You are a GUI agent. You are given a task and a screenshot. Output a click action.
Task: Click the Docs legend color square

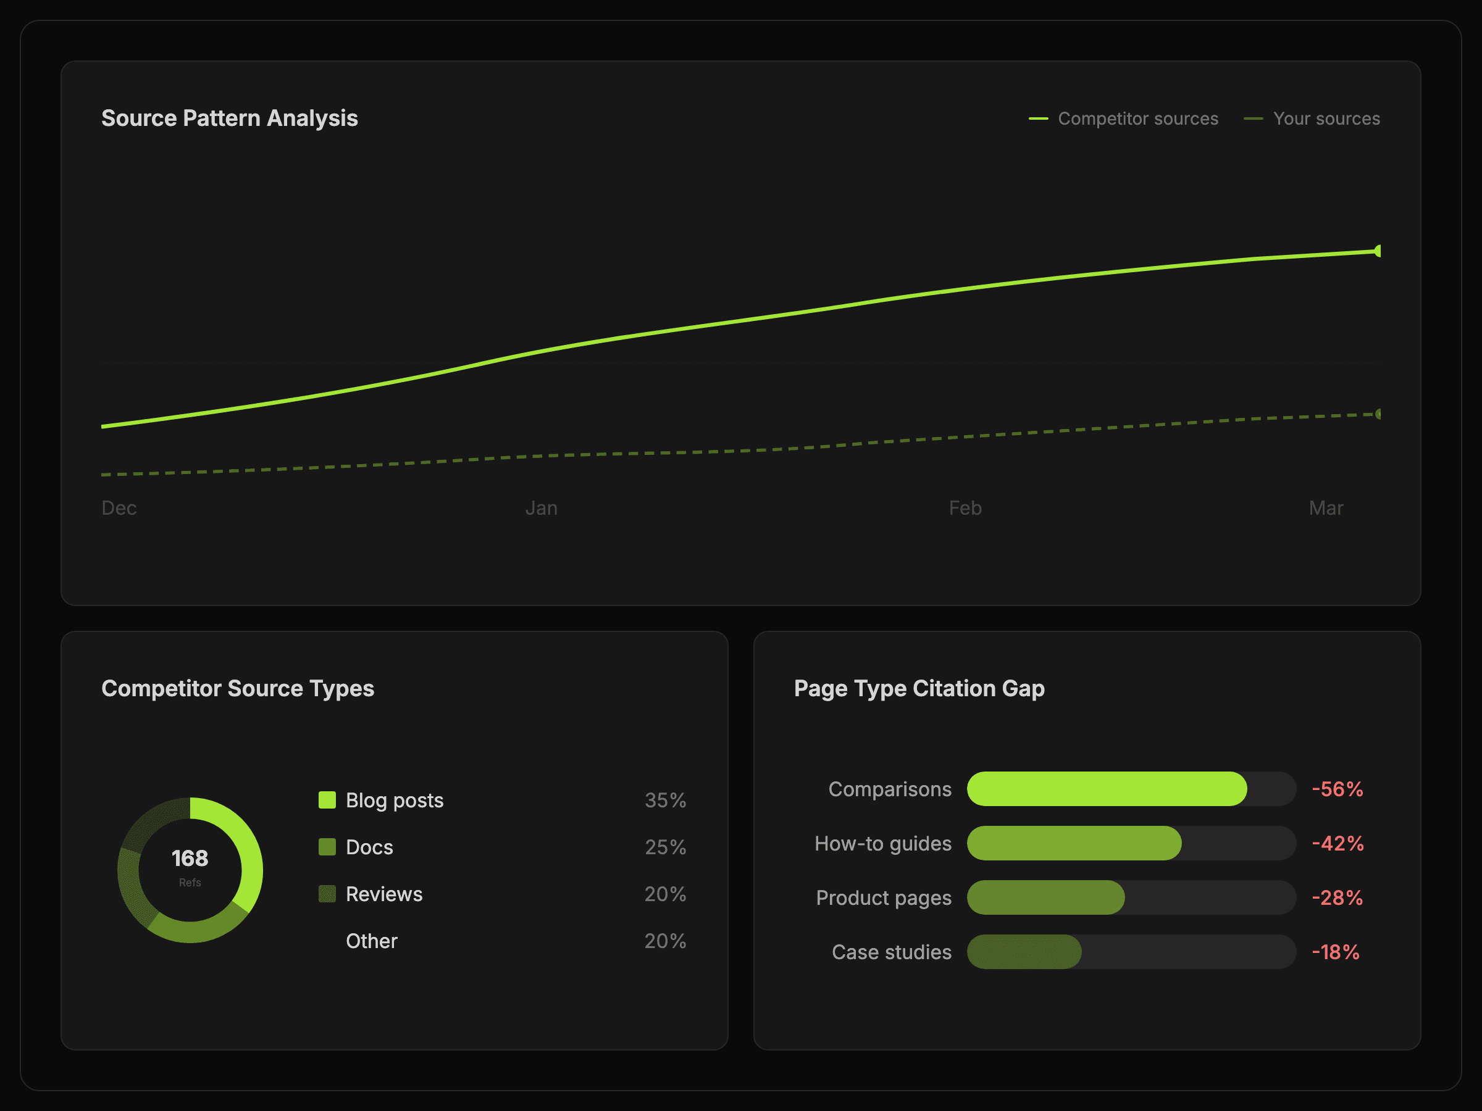(x=327, y=846)
